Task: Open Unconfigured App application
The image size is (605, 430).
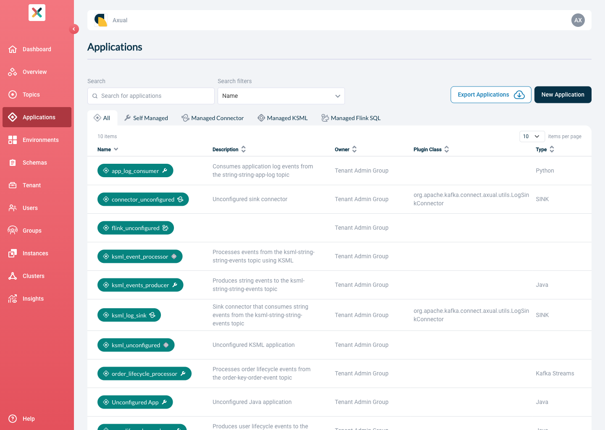Action: [135, 402]
